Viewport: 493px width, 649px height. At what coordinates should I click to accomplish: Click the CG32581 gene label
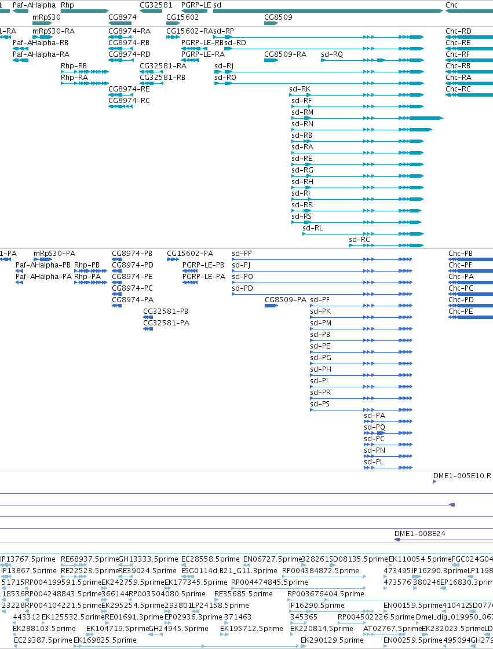pos(156,5)
